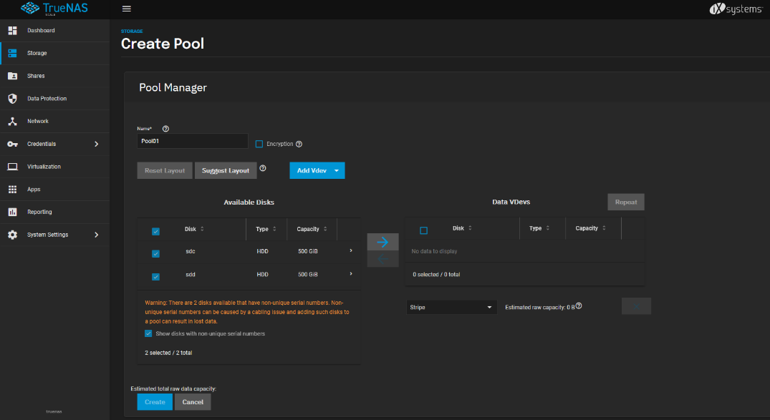Click the X button to remove vdev
Screen dimensions: 770x420
[637, 306]
